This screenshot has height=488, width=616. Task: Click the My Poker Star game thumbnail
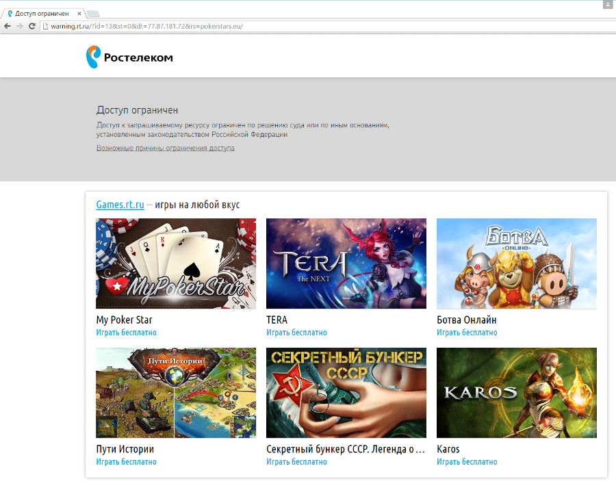click(176, 264)
